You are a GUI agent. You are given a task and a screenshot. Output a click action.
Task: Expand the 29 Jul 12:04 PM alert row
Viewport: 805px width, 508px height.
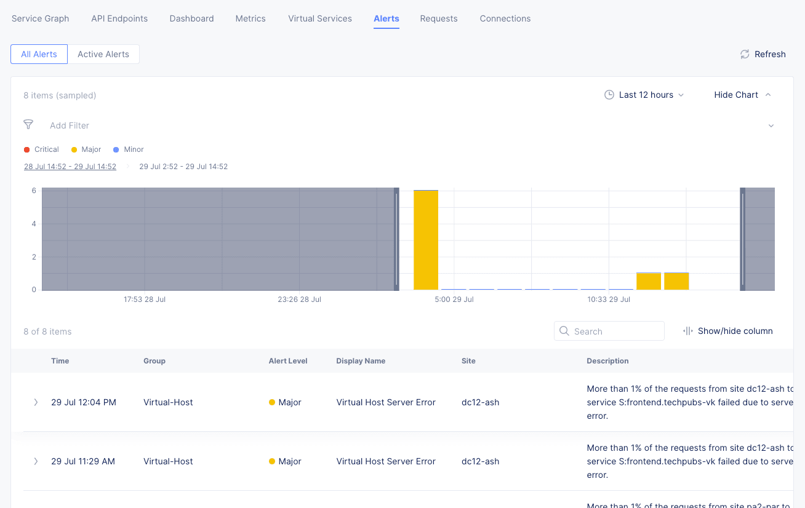click(x=36, y=402)
